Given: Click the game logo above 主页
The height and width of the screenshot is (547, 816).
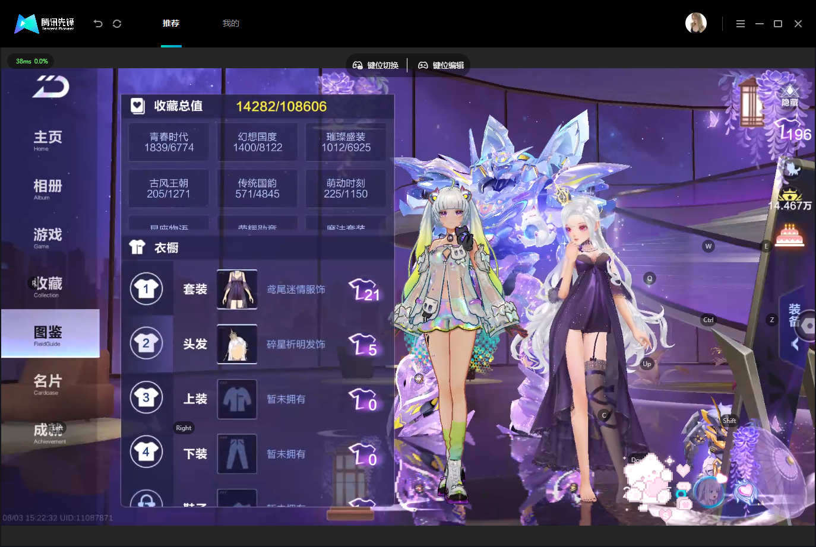Looking at the screenshot, I should coord(51,87).
